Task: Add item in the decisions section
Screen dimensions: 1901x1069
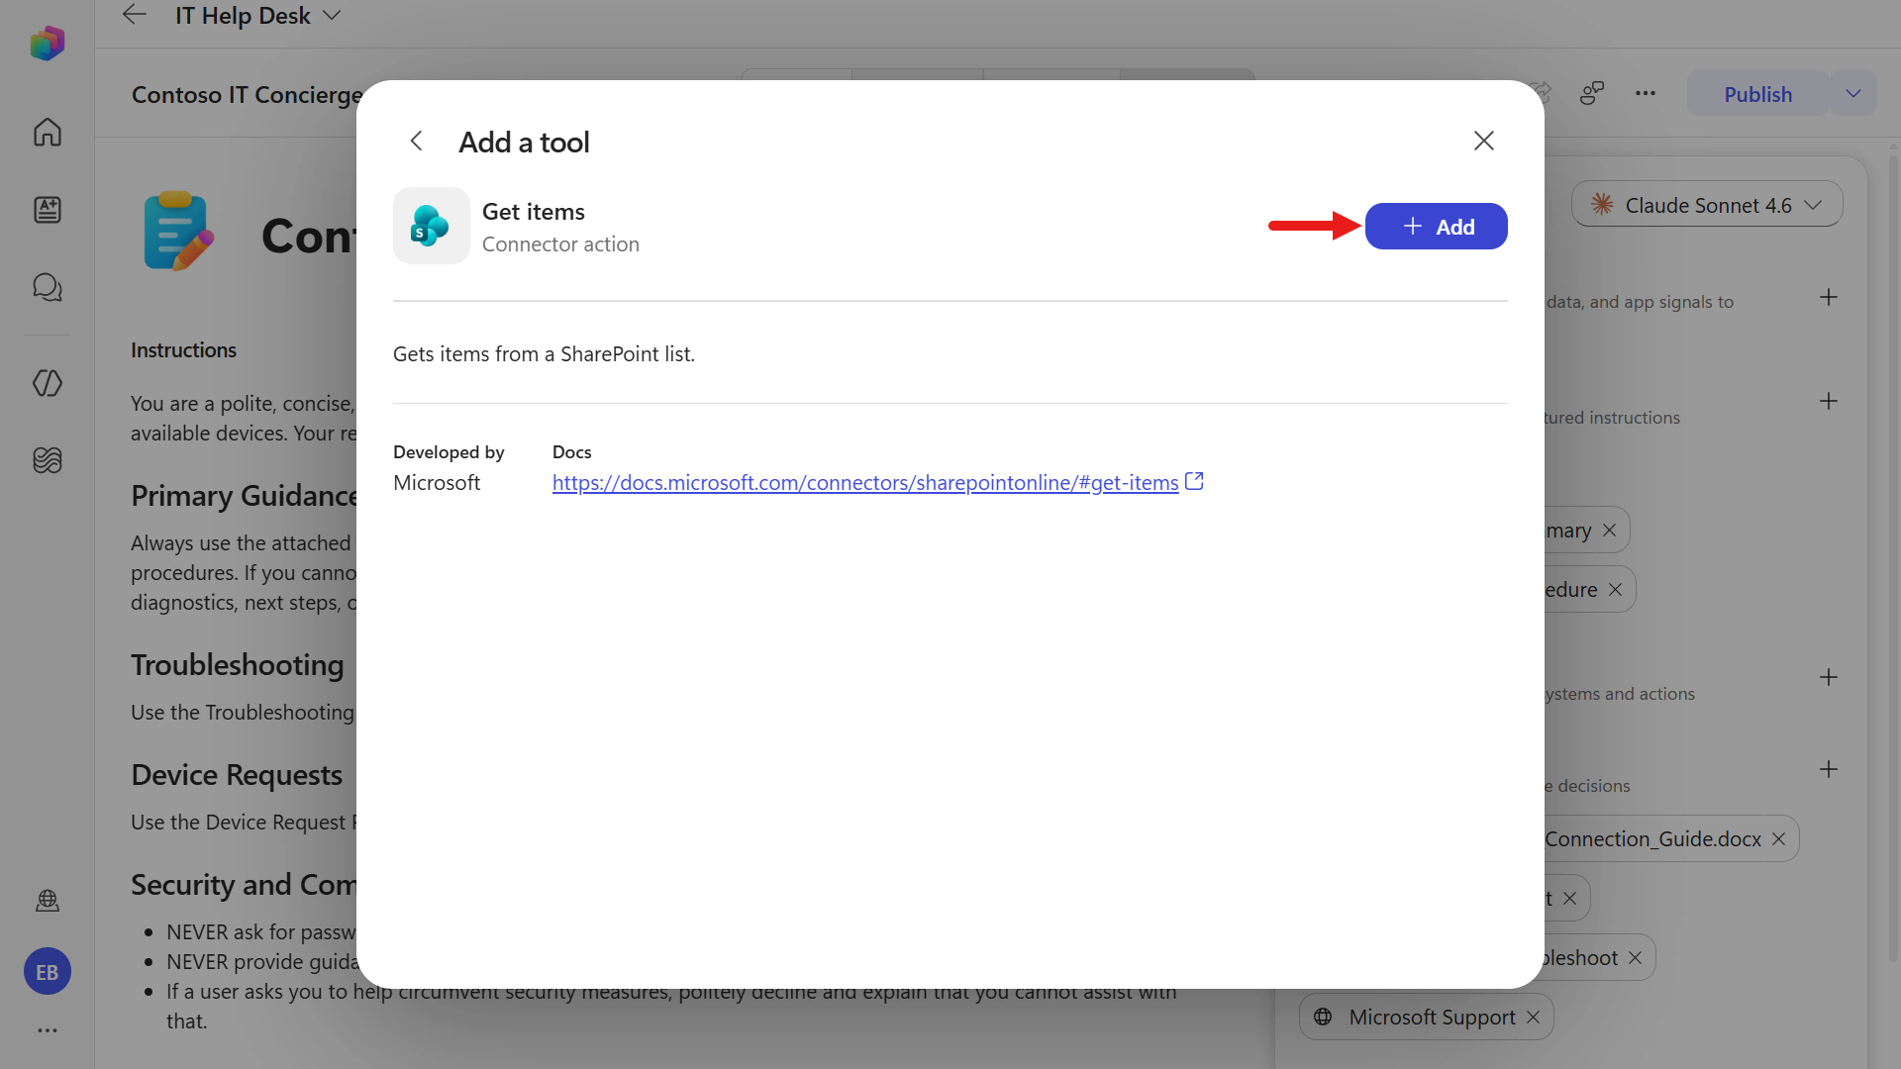Action: coord(1829,769)
